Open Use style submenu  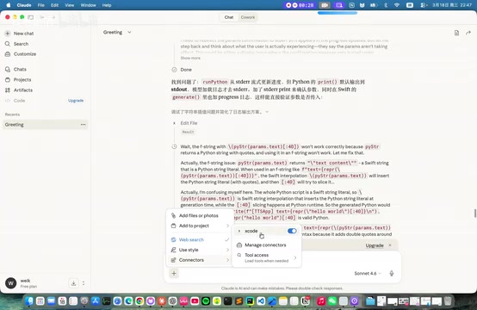coord(200,250)
